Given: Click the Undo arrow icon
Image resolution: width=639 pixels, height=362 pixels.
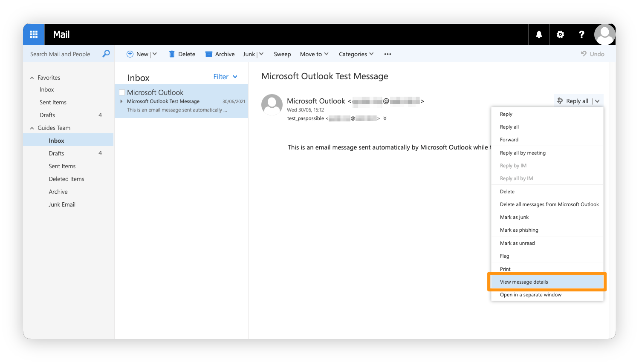Looking at the screenshot, I should coord(584,54).
